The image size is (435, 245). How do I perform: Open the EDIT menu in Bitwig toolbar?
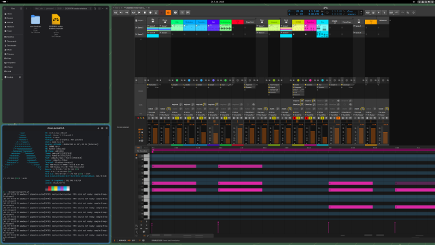coord(391,12)
